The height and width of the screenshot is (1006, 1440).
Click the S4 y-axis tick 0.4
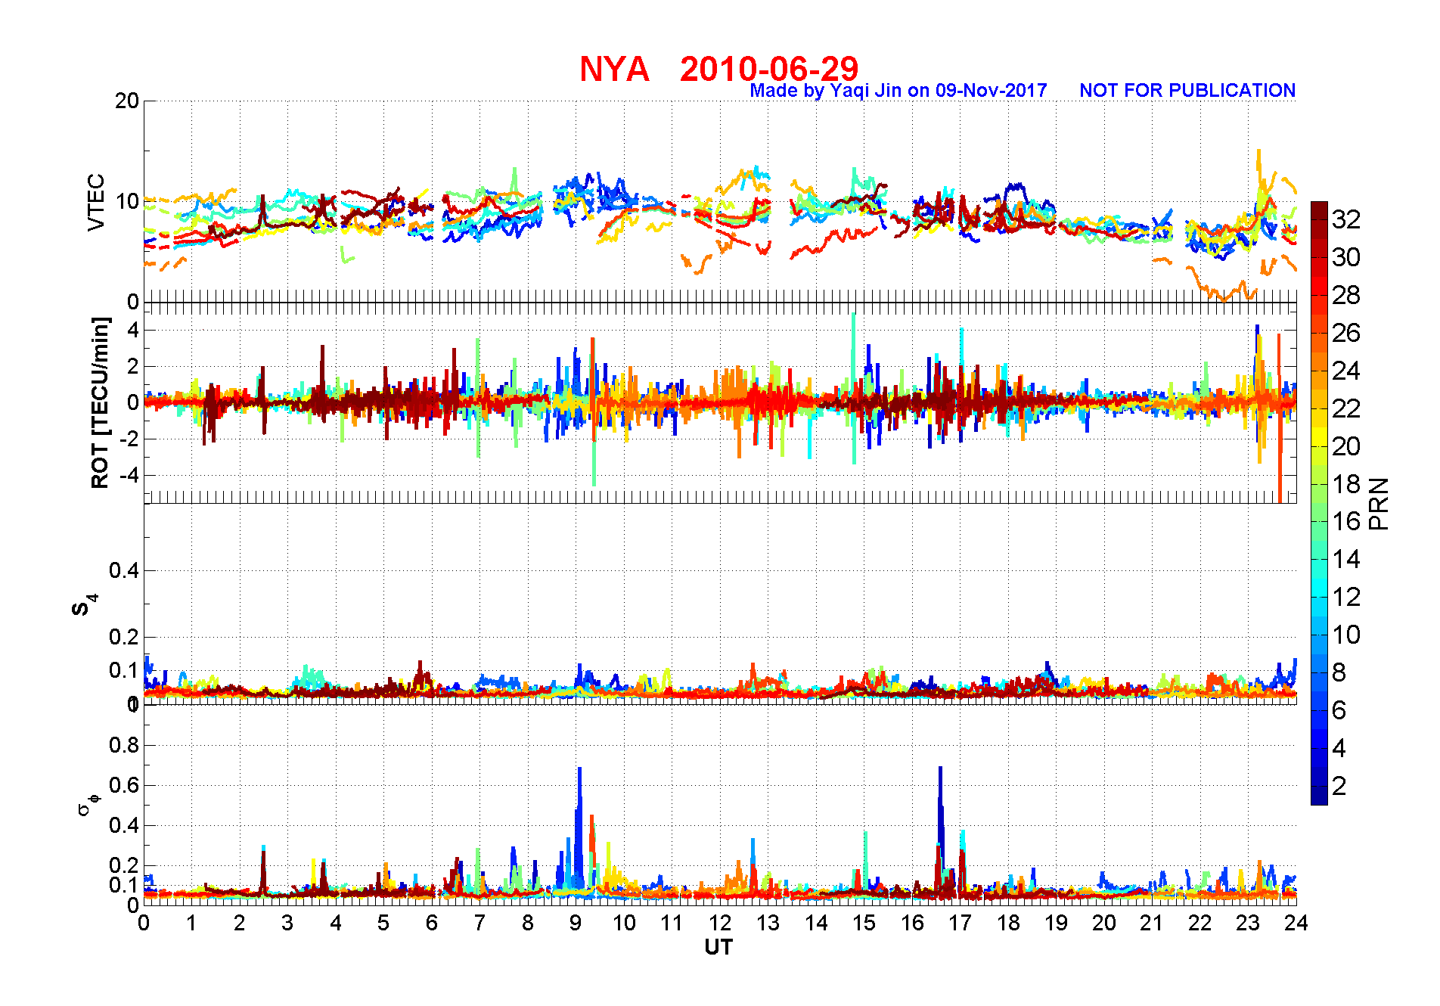[x=124, y=570]
